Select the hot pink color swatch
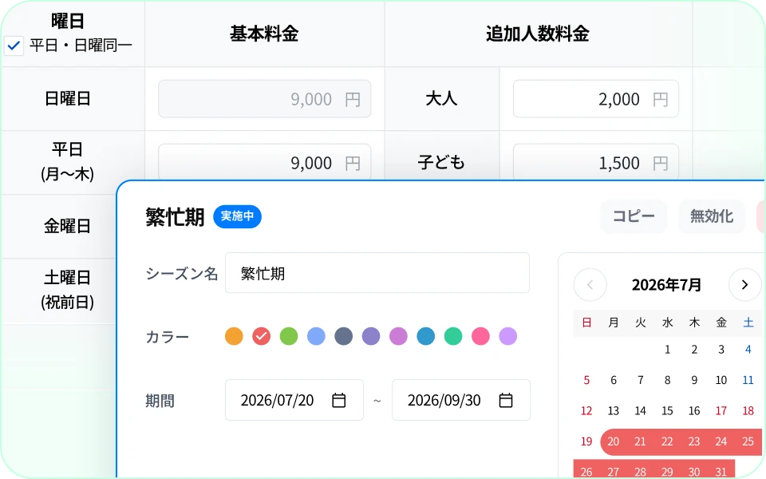The width and height of the screenshot is (766, 479). (480, 336)
